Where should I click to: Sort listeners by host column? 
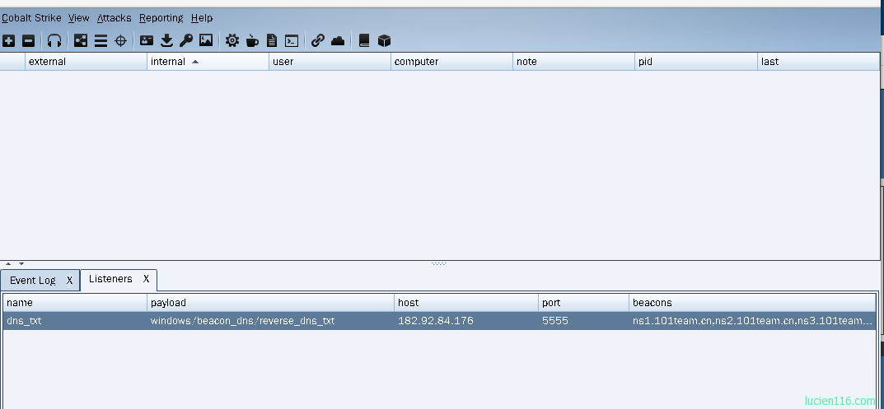click(x=466, y=303)
